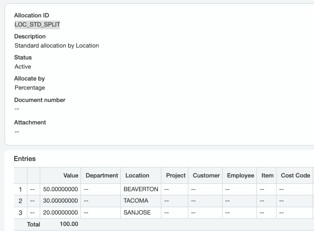The height and width of the screenshot is (231, 314).
Task: Click the Standard allocation by Location description
Action: pos(57,46)
